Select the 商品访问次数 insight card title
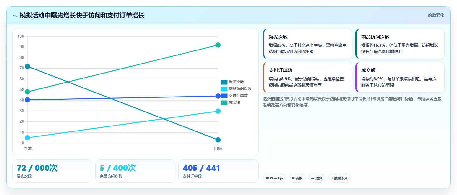This screenshot has height=195, width=457. [x=375, y=37]
